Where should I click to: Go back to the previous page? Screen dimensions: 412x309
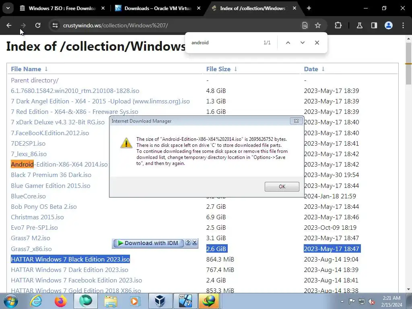(9, 25)
